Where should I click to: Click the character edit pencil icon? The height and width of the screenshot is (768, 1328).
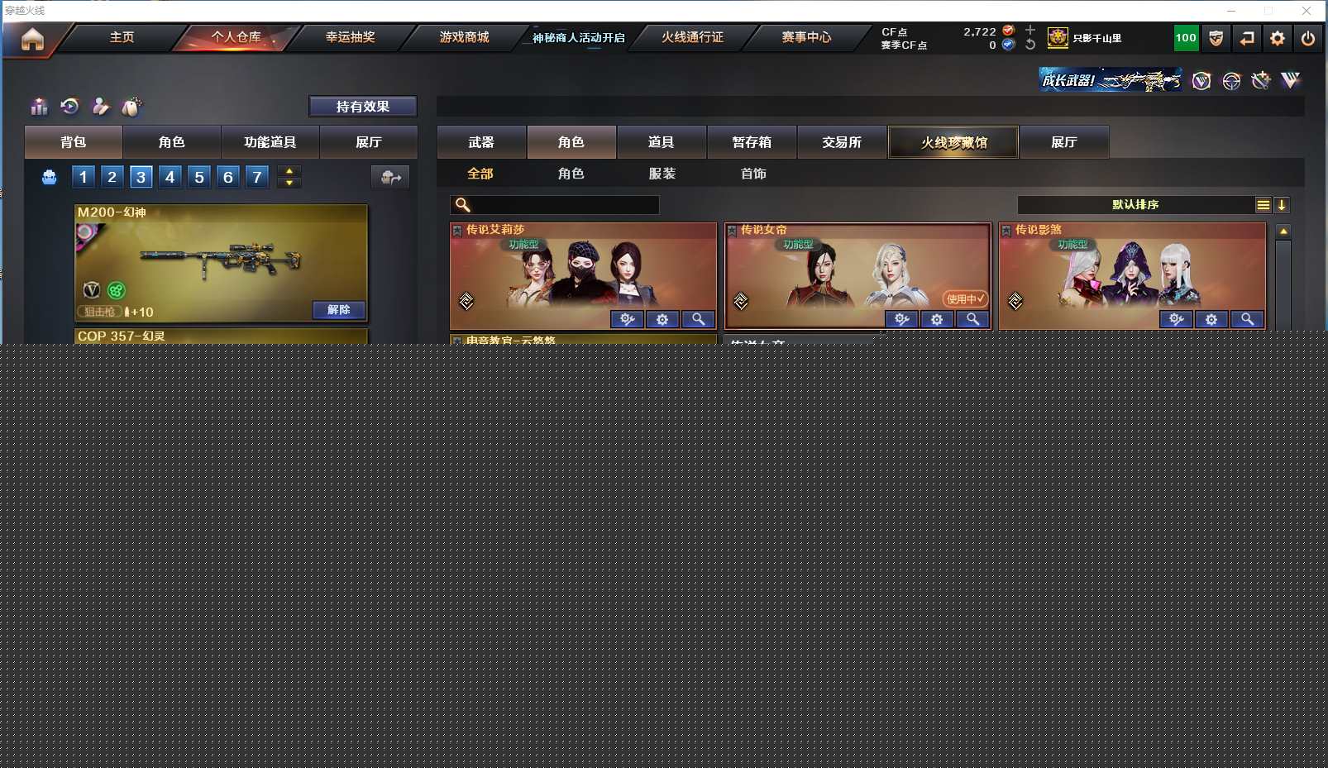pyautogui.click(x=100, y=106)
